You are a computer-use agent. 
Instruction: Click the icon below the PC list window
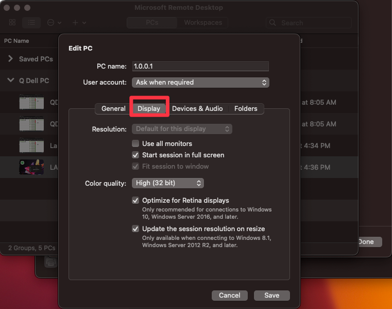[x=51, y=262]
